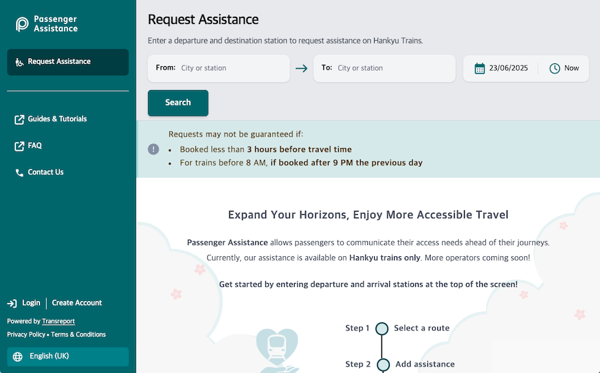Click the 'Select a route' step label
Image resolution: width=600 pixels, height=373 pixels.
(x=422, y=328)
